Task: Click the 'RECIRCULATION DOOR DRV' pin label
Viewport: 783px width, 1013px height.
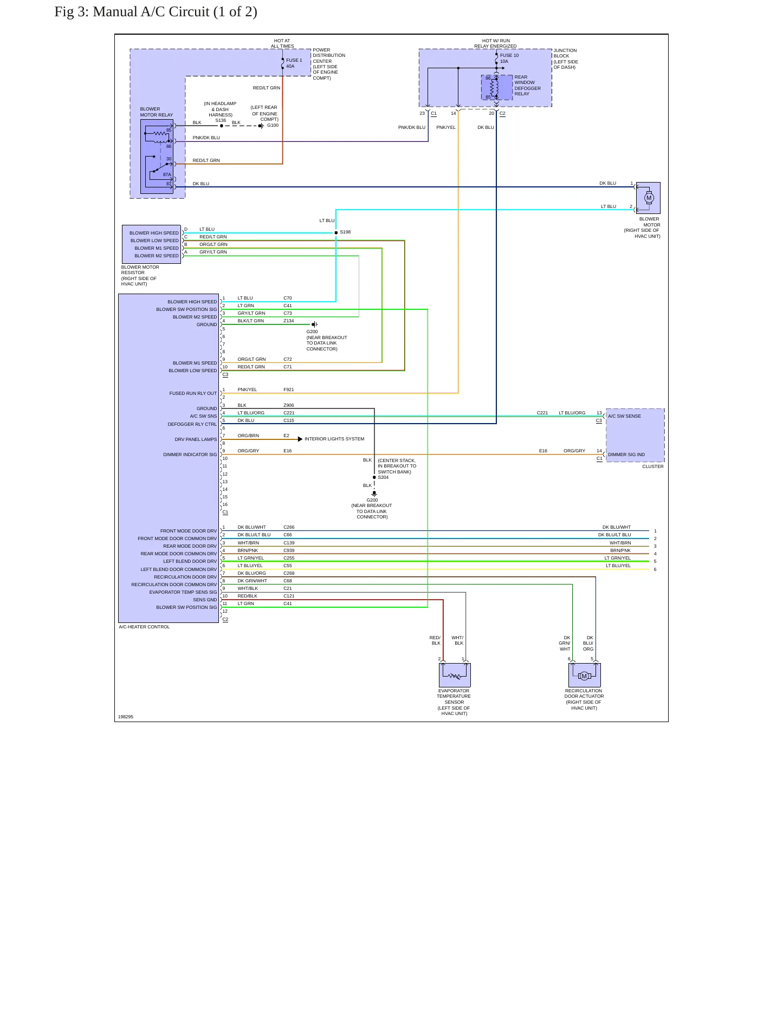Action: tap(185, 577)
